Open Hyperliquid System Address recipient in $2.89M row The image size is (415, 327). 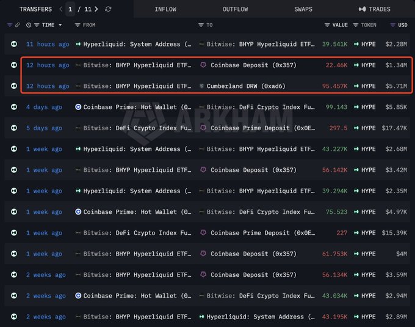coord(261,317)
